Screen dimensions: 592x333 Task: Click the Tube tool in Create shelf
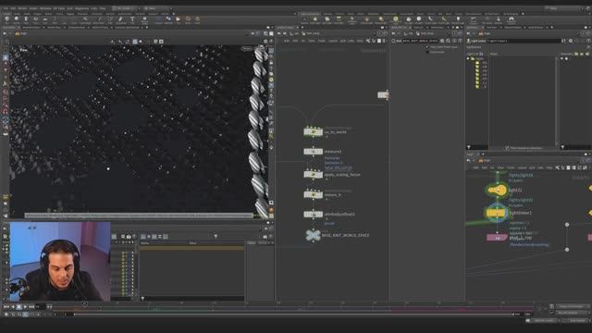(x=26, y=19)
